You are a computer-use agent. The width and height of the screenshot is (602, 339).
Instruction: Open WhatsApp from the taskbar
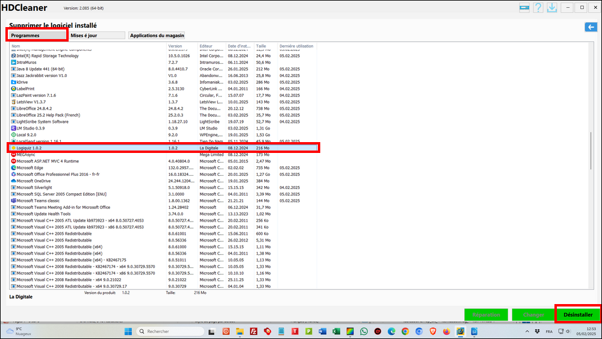tap(364, 331)
